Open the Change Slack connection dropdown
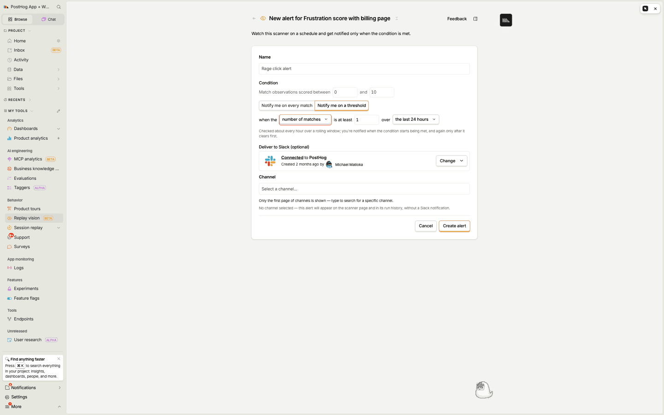 (x=451, y=161)
